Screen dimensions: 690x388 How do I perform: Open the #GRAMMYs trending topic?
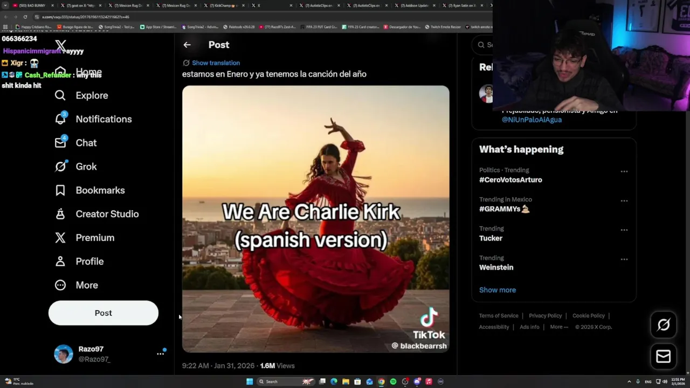click(x=505, y=209)
